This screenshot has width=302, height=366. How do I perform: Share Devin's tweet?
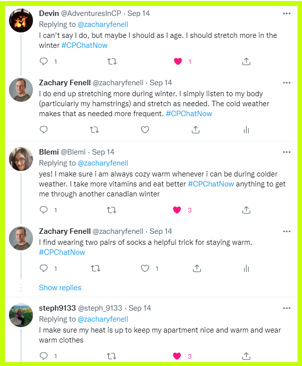point(246,61)
